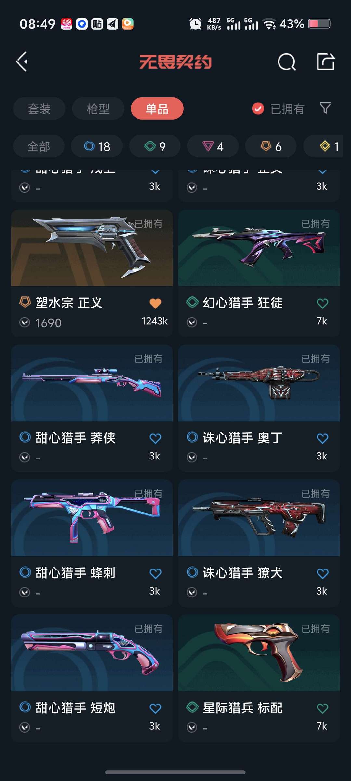Filter by pink triangle tier chip 4
Viewport: 351px width, 781px height.
(213, 146)
